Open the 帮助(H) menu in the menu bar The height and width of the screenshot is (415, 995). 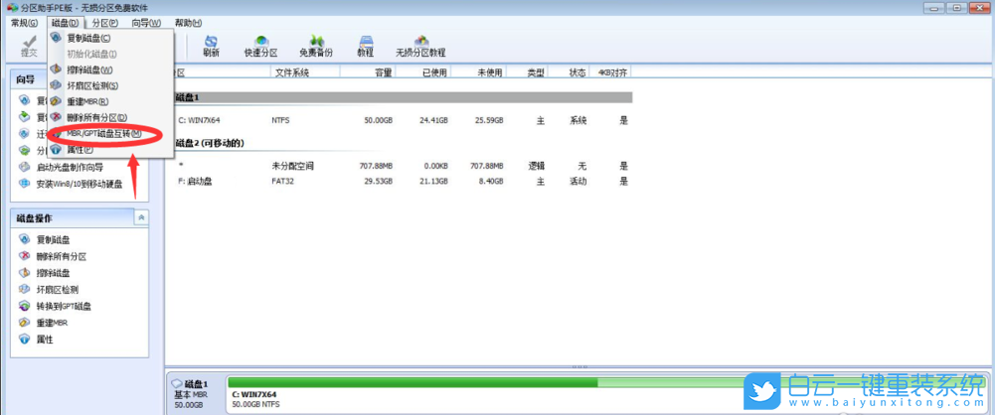[187, 22]
